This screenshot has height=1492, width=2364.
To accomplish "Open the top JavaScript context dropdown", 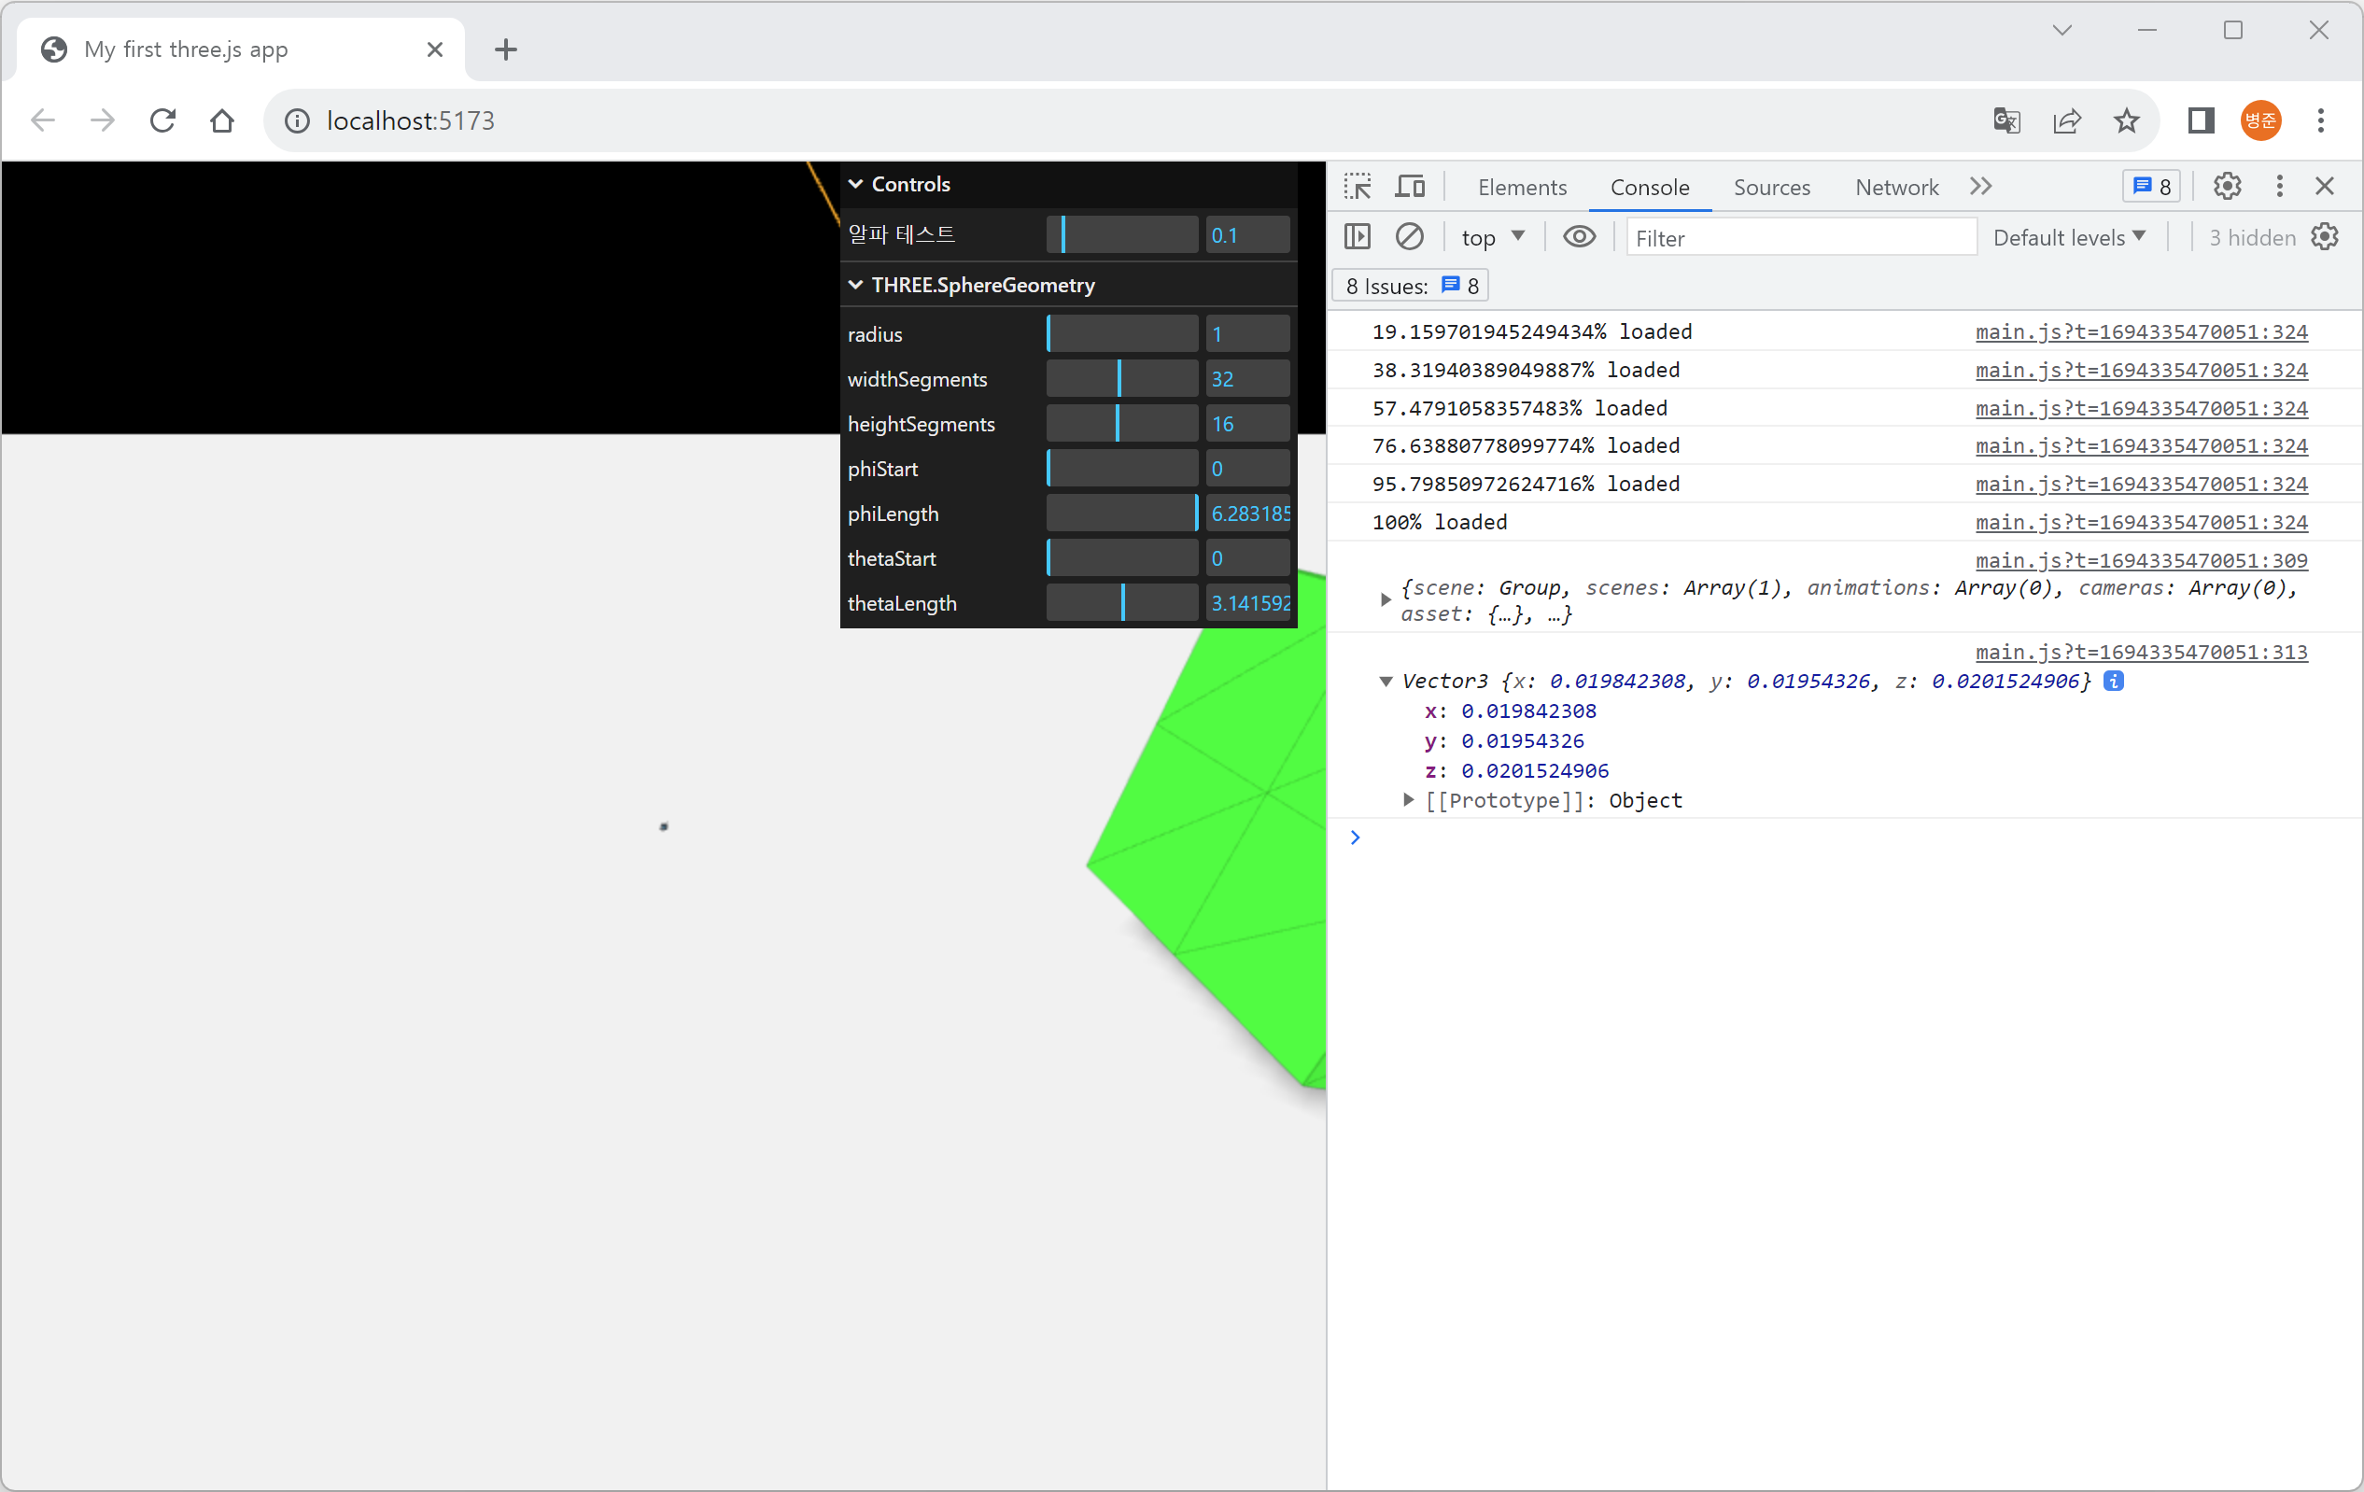I will [1491, 237].
